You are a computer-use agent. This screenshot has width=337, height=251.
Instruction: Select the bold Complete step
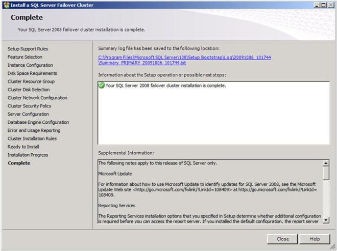[19, 163]
